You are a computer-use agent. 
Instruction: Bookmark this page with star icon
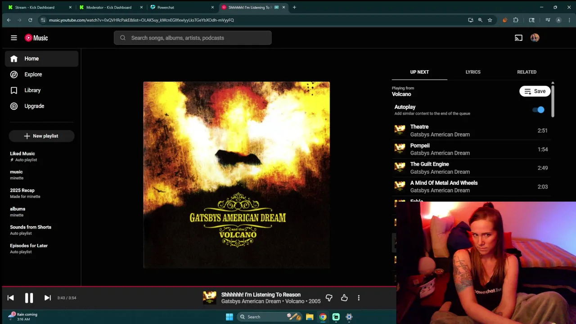click(490, 20)
